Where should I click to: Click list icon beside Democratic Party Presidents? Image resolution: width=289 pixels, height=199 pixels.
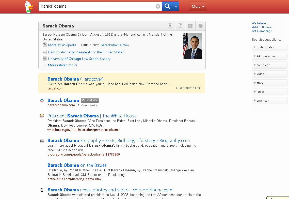point(45,52)
